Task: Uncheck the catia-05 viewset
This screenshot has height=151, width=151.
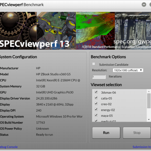Action: [96, 98]
